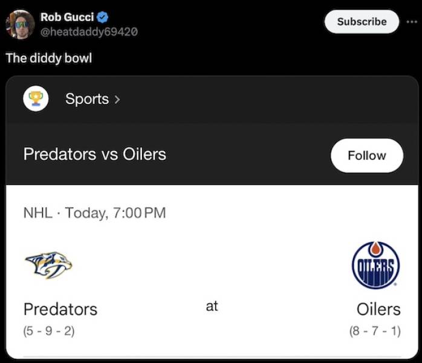Click the Rob Gucci display name
Image resolution: width=422 pixels, height=363 pixels.
(x=67, y=17)
